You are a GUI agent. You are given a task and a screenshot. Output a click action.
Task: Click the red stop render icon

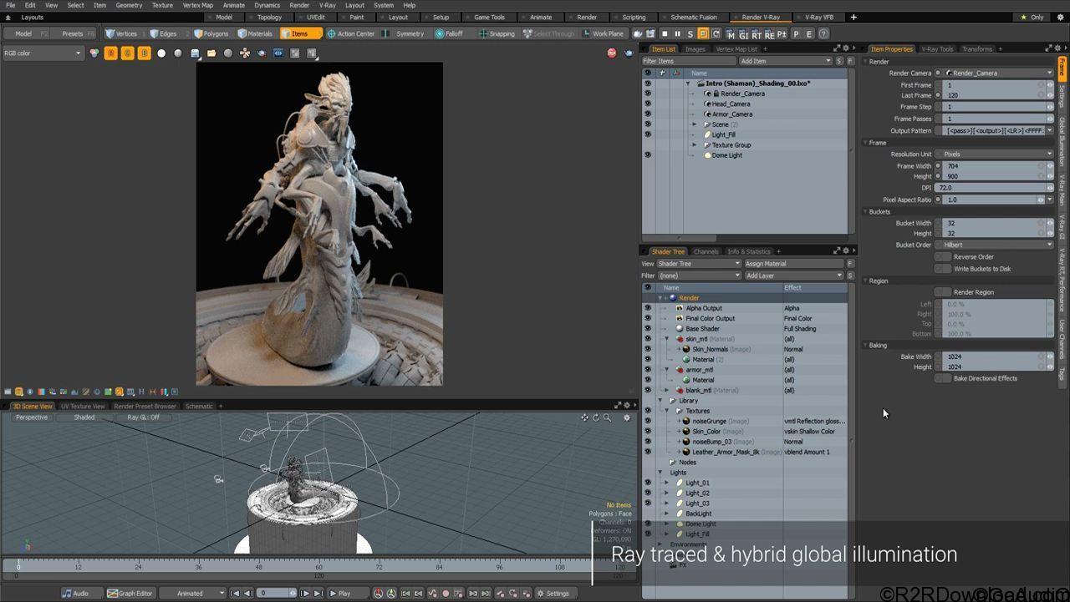(x=612, y=53)
